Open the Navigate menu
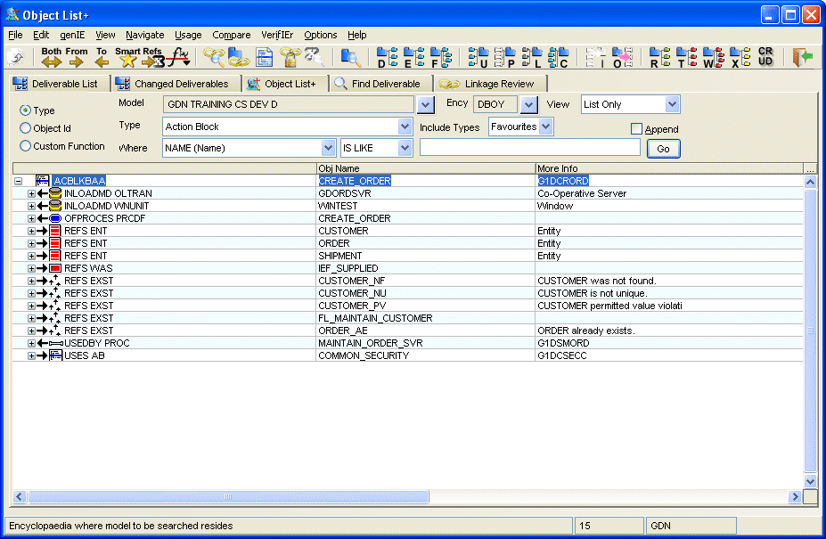 [144, 35]
